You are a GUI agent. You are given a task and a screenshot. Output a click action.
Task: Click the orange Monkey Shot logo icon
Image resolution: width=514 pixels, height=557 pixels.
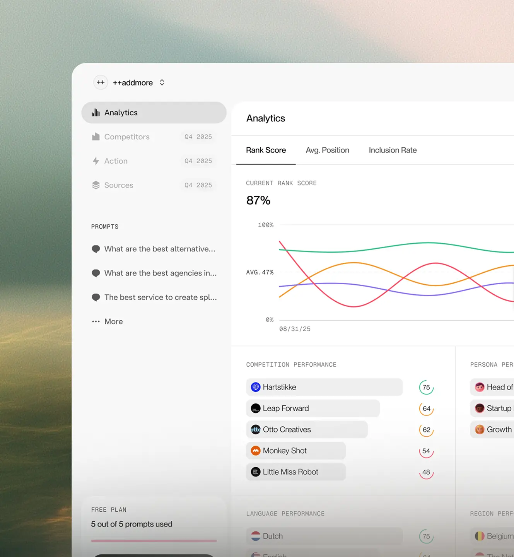256,451
